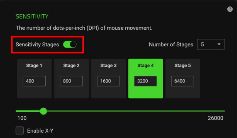
Task: Select the Stage 2 tile label
Action: 71,65
